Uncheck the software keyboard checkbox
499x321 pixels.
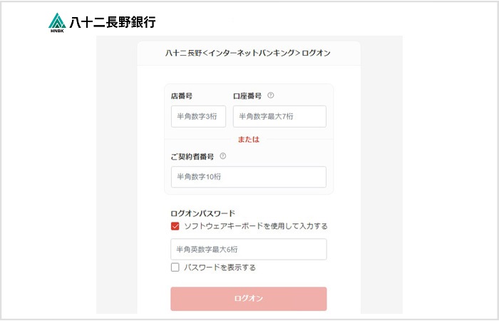pyautogui.click(x=175, y=226)
